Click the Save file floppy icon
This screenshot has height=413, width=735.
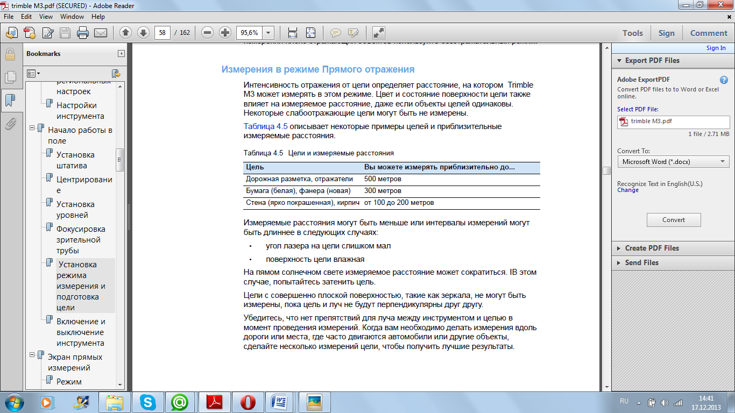coord(65,33)
